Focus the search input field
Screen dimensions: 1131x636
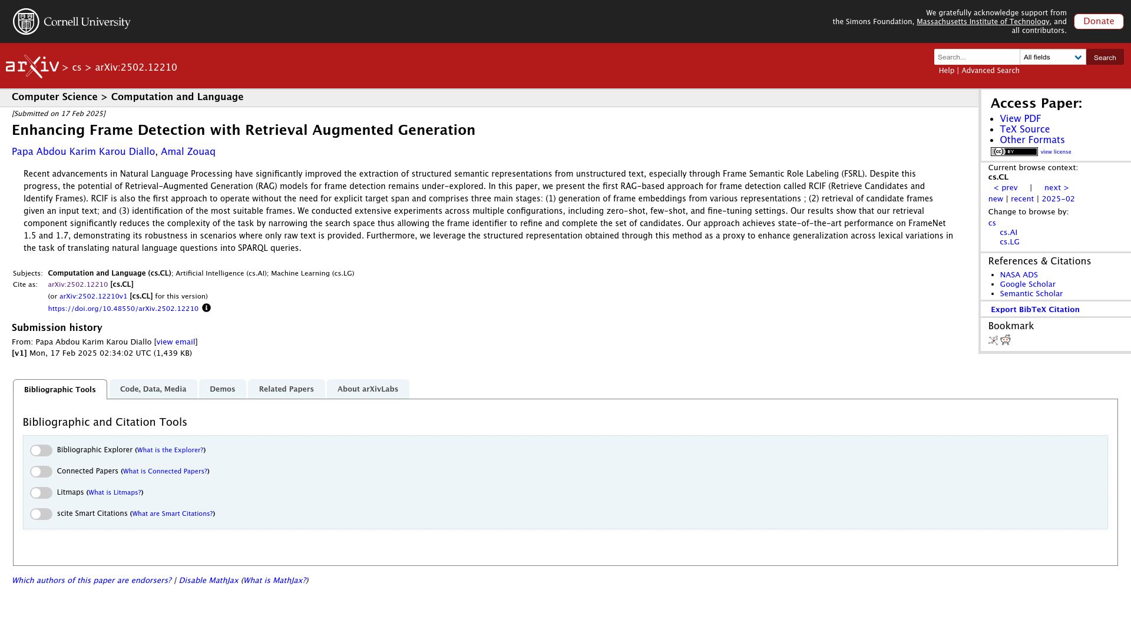click(977, 57)
